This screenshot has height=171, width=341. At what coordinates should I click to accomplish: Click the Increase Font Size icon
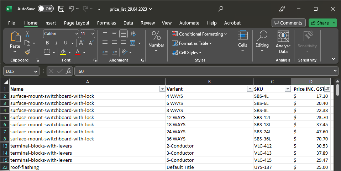(x=82, y=43)
